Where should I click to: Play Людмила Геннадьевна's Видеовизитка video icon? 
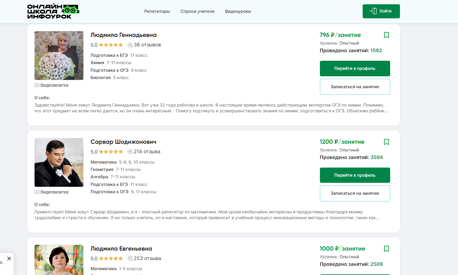[x=37, y=85]
